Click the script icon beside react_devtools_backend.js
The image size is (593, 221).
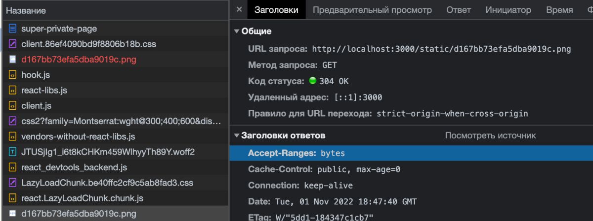pos(13,167)
